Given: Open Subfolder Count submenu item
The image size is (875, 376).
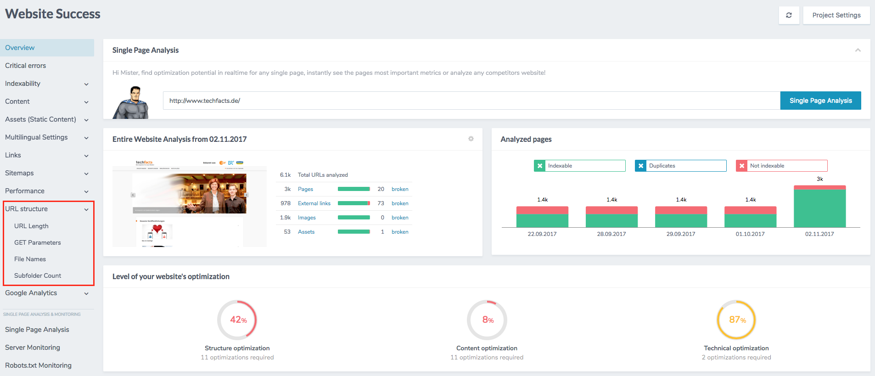Looking at the screenshot, I should (38, 275).
